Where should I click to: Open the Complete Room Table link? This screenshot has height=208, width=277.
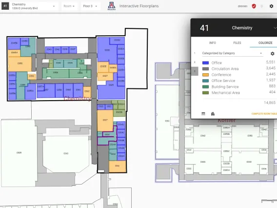point(264,114)
